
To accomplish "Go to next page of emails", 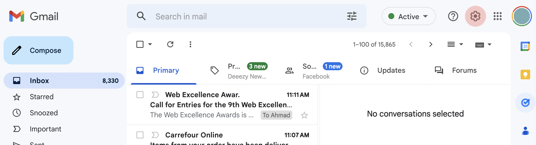I will [x=431, y=45].
